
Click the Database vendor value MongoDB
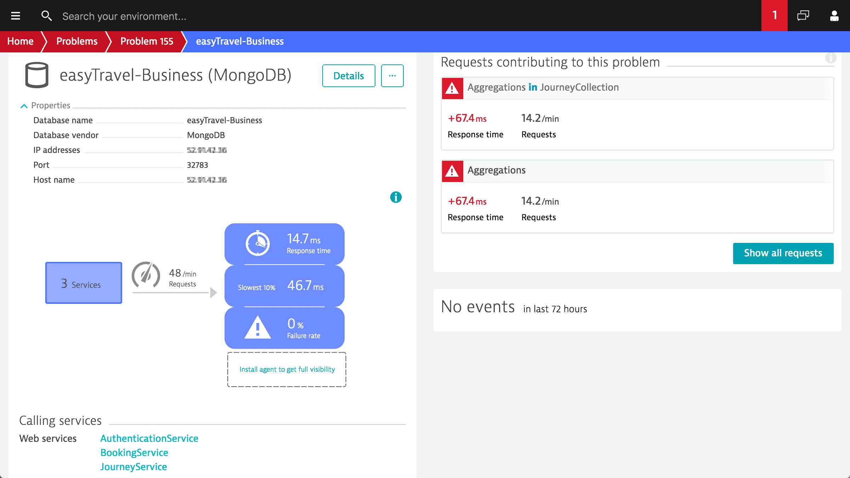[x=206, y=135]
